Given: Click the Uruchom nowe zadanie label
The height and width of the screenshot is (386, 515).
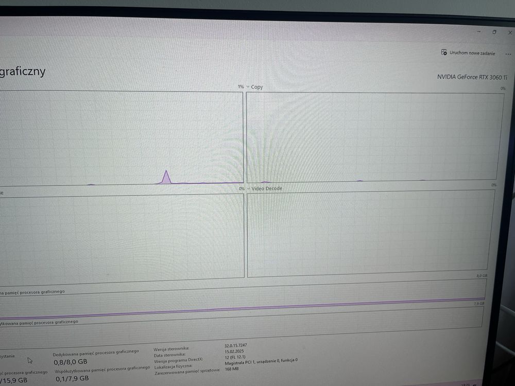Looking at the screenshot, I should [x=472, y=53].
